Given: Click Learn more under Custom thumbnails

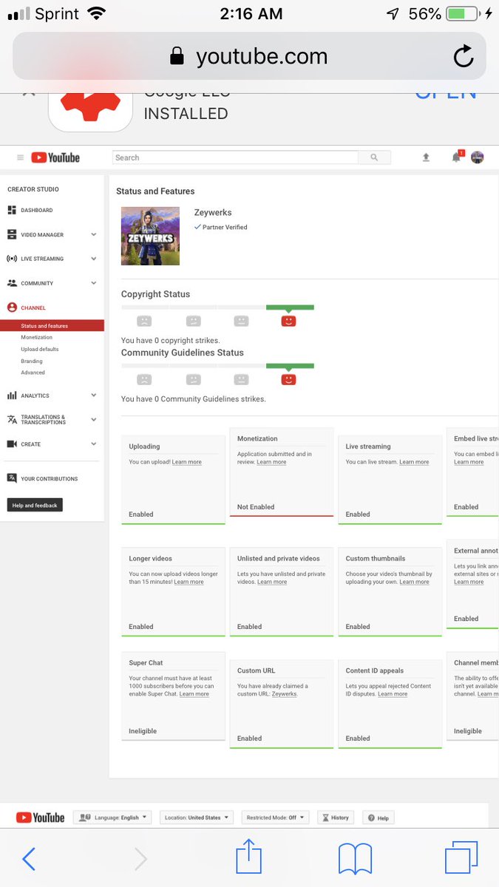Looking at the screenshot, I should 414,582.
